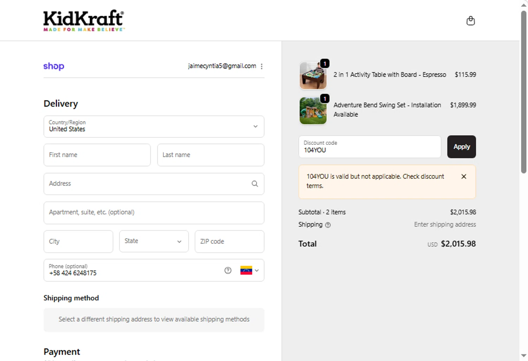Image resolution: width=528 pixels, height=361 pixels.
Task: Click the page vertical scrollbar
Action: (x=523, y=91)
